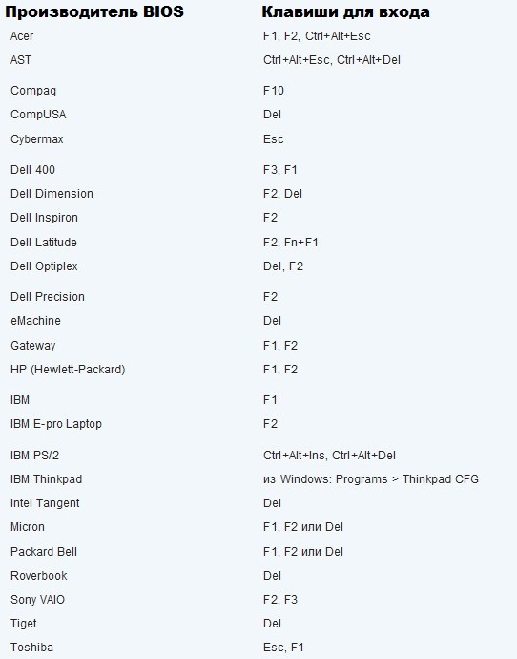517x659 pixels.
Task: Click the Cybermax row label
Action: click(37, 139)
